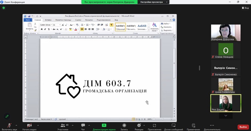Show more participants with down chevron

(x=226, y=116)
